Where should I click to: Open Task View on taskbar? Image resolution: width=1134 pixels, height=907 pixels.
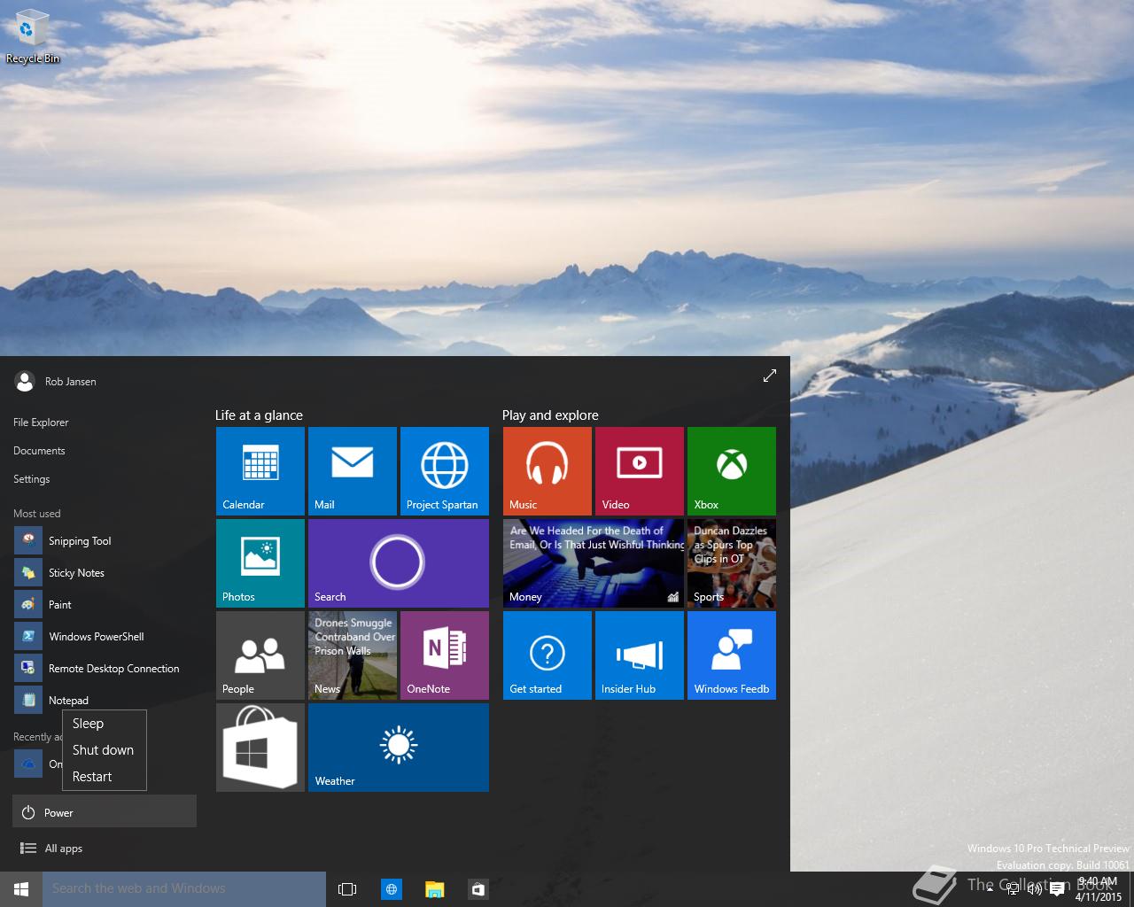click(x=347, y=889)
